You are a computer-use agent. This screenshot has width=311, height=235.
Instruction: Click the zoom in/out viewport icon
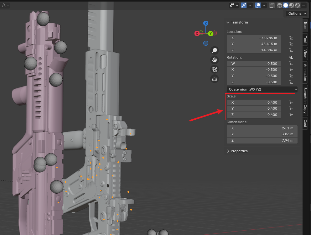tap(215, 50)
